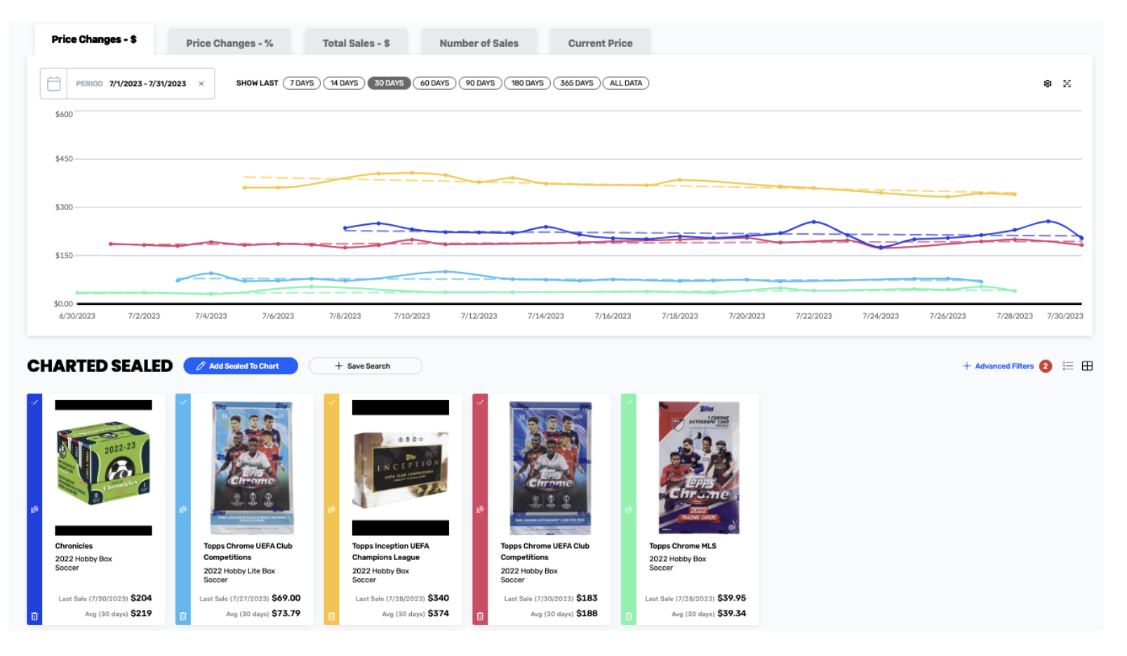Image resolution: width=1127 pixels, height=656 pixels.
Task: Open the Topps Chrome MLS box image
Action: click(x=699, y=467)
